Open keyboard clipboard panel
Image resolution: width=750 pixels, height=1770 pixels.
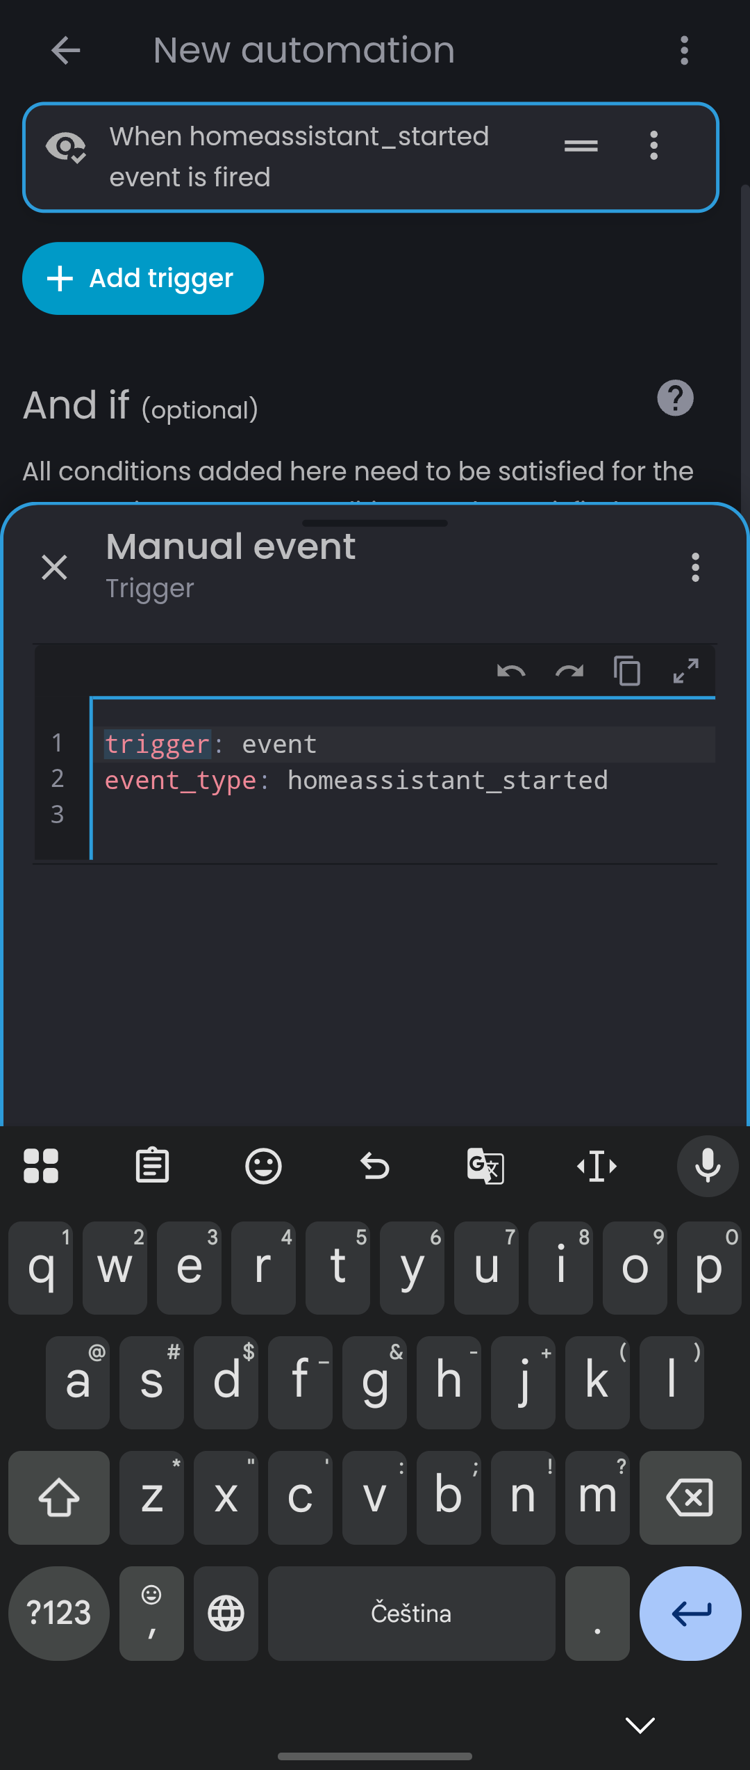coord(152,1166)
